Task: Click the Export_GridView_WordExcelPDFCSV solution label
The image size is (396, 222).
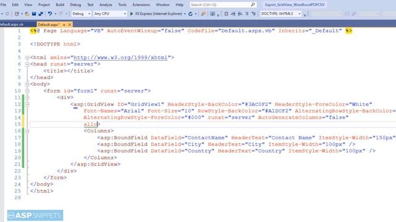Action: click(295, 4)
